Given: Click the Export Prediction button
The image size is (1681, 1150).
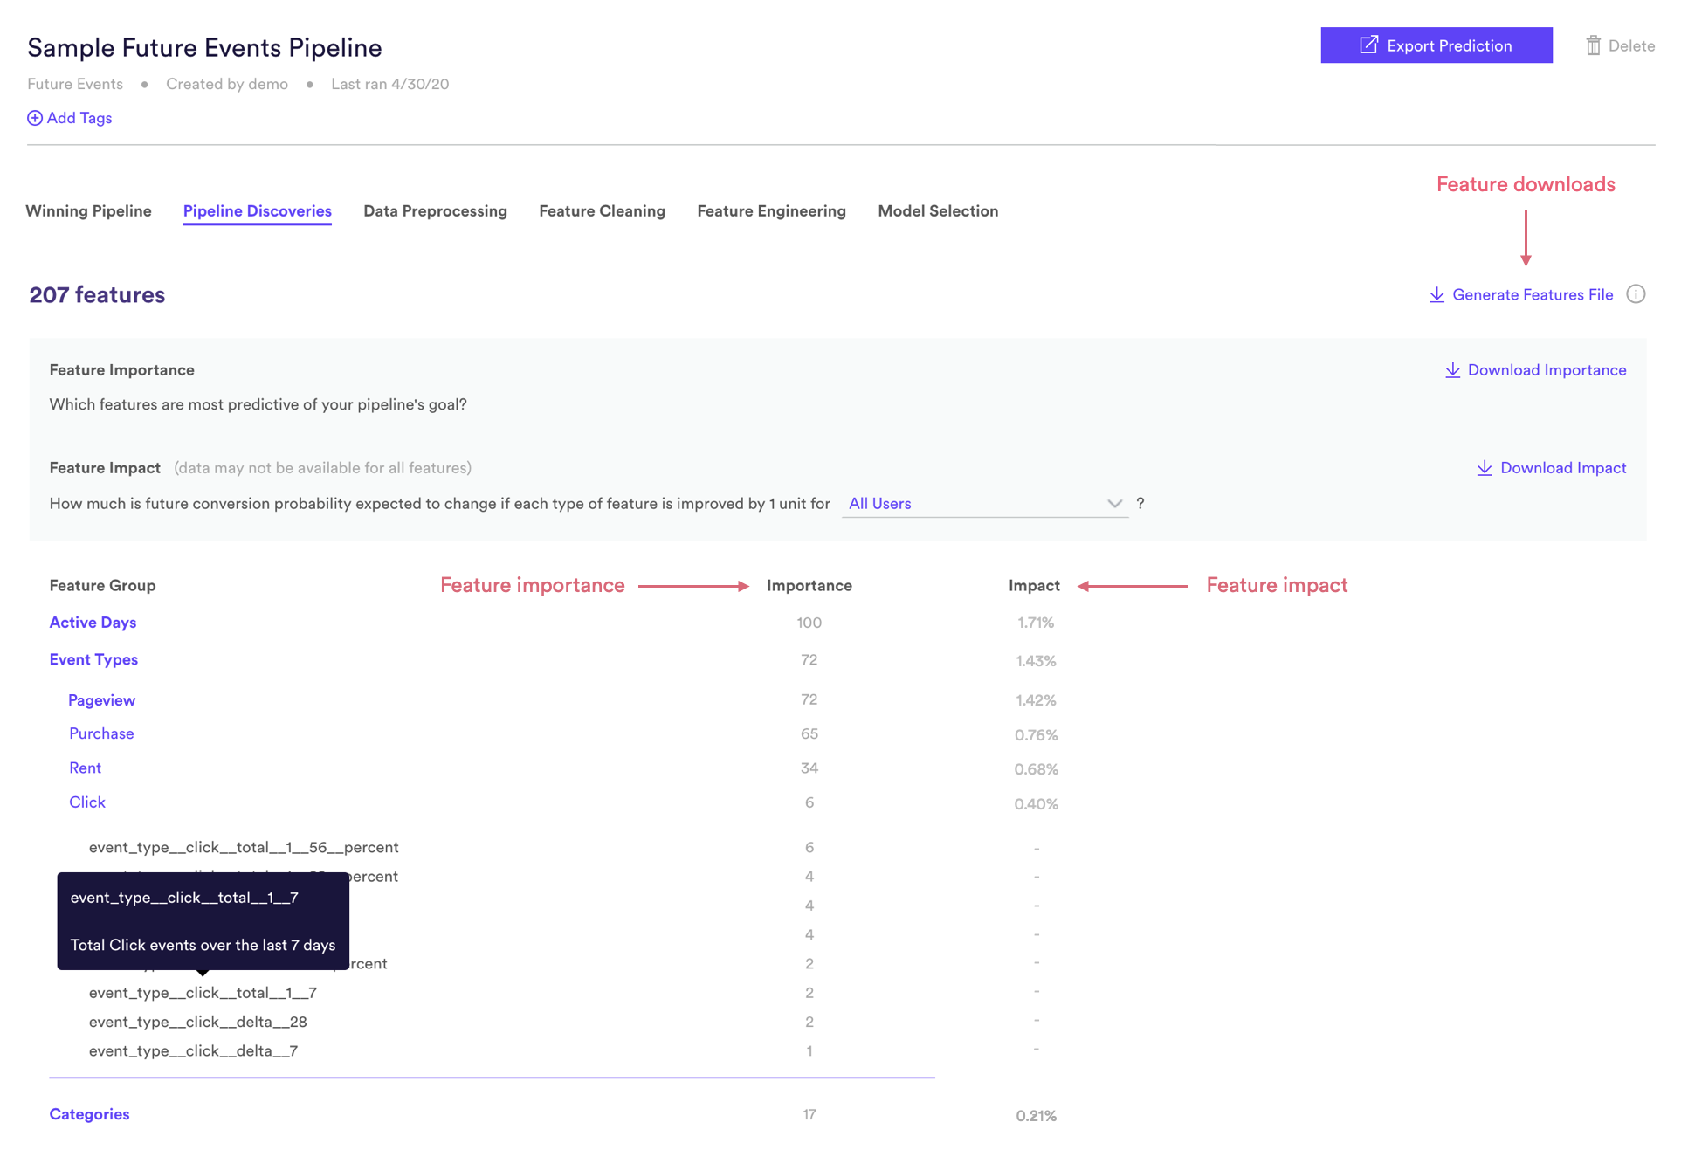Looking at the screenshot, I should [x=1436, y=45].
